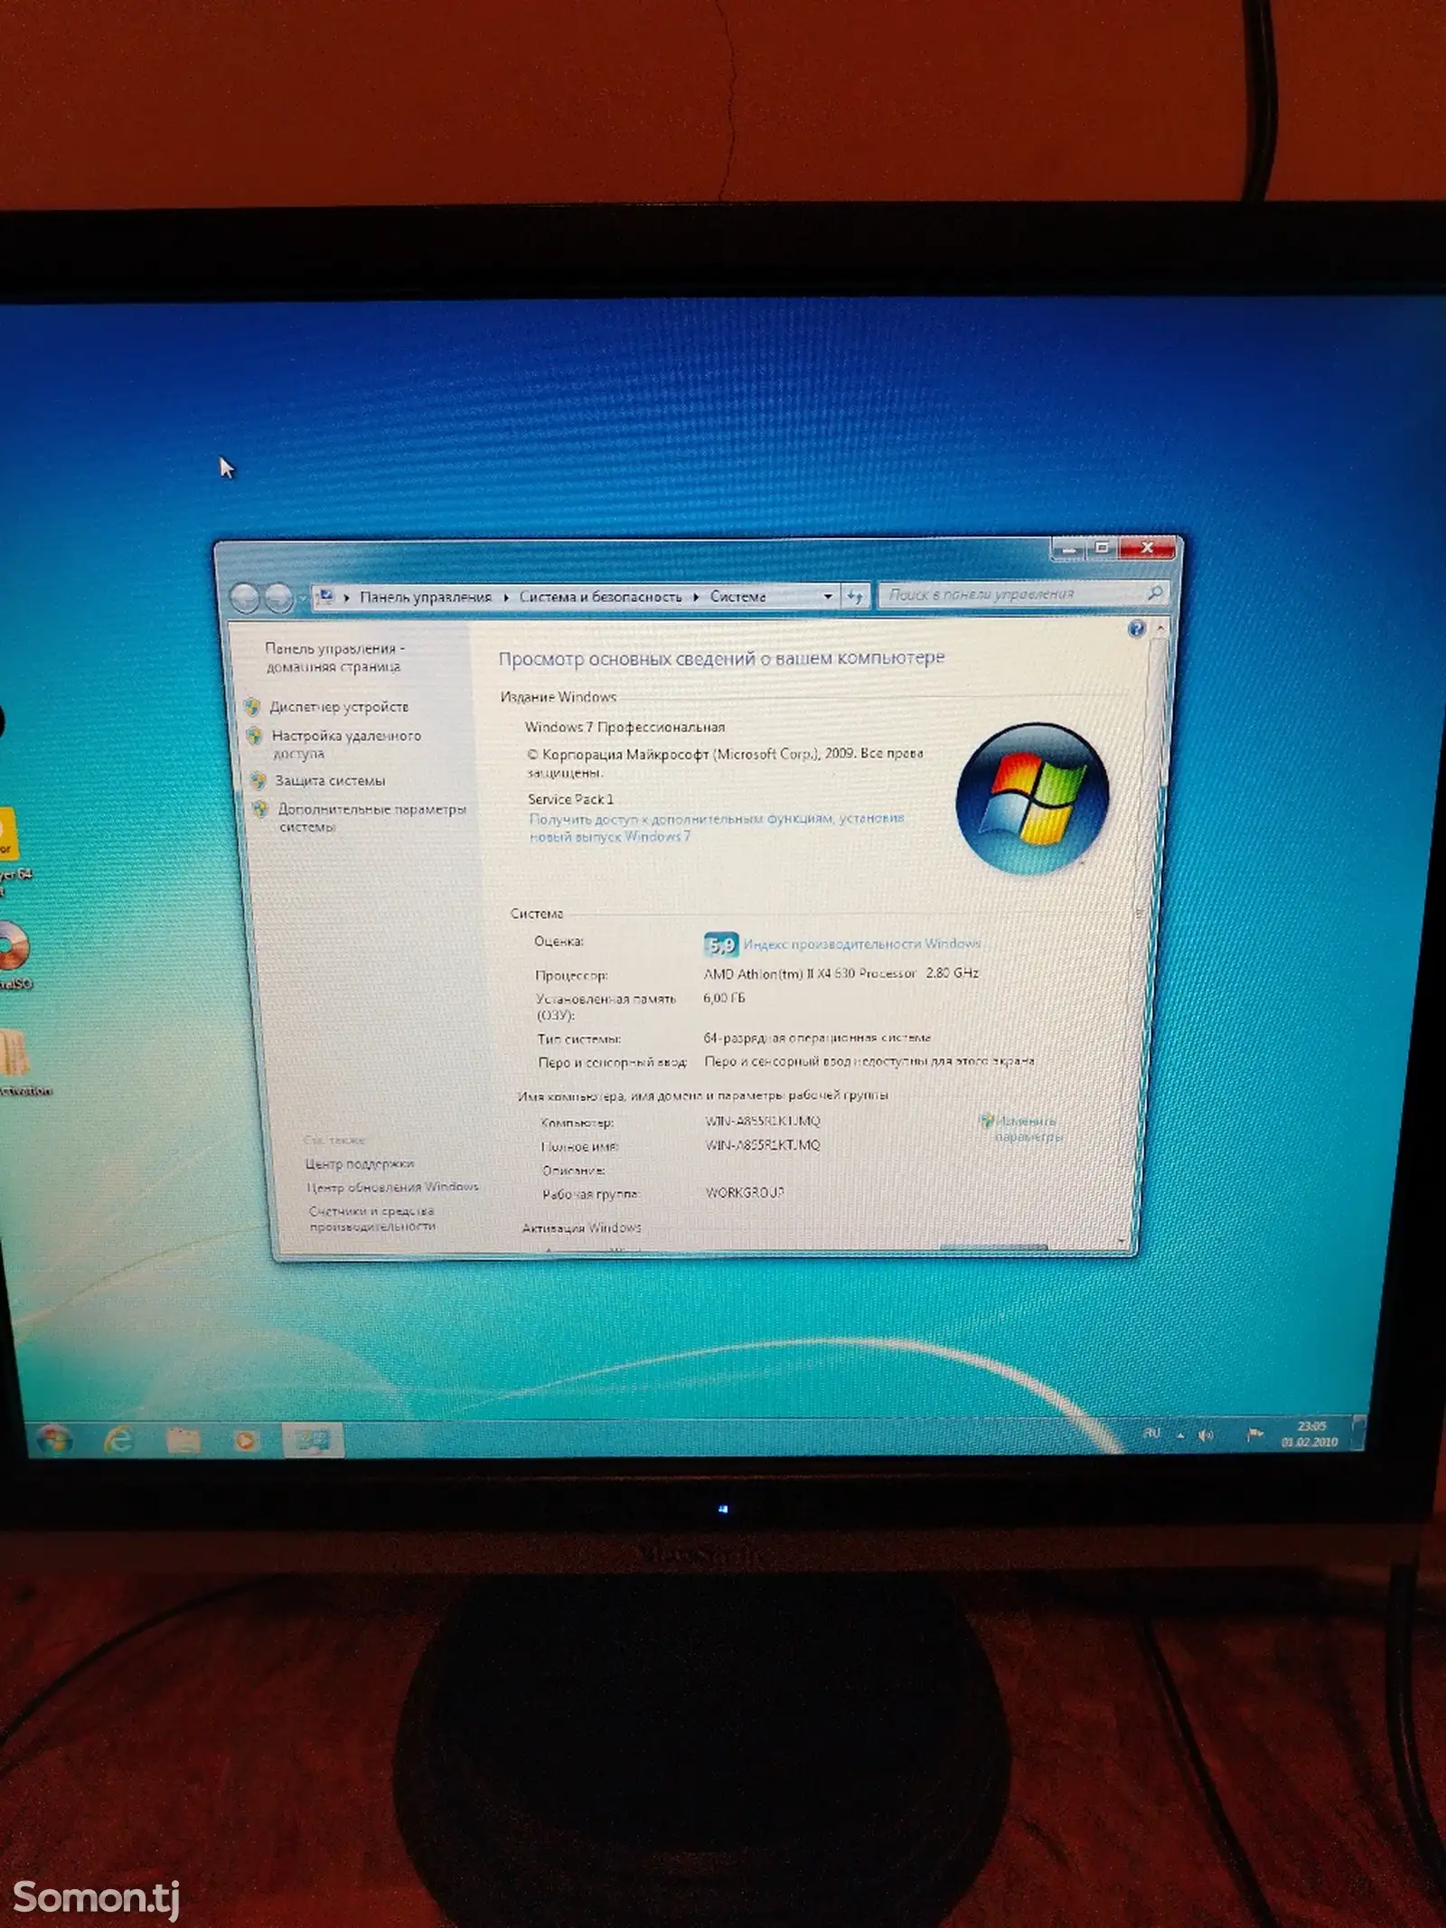Expand arrow after Панель управления breadcrumb
The image size is (1446, 1928).
point(506,597)
